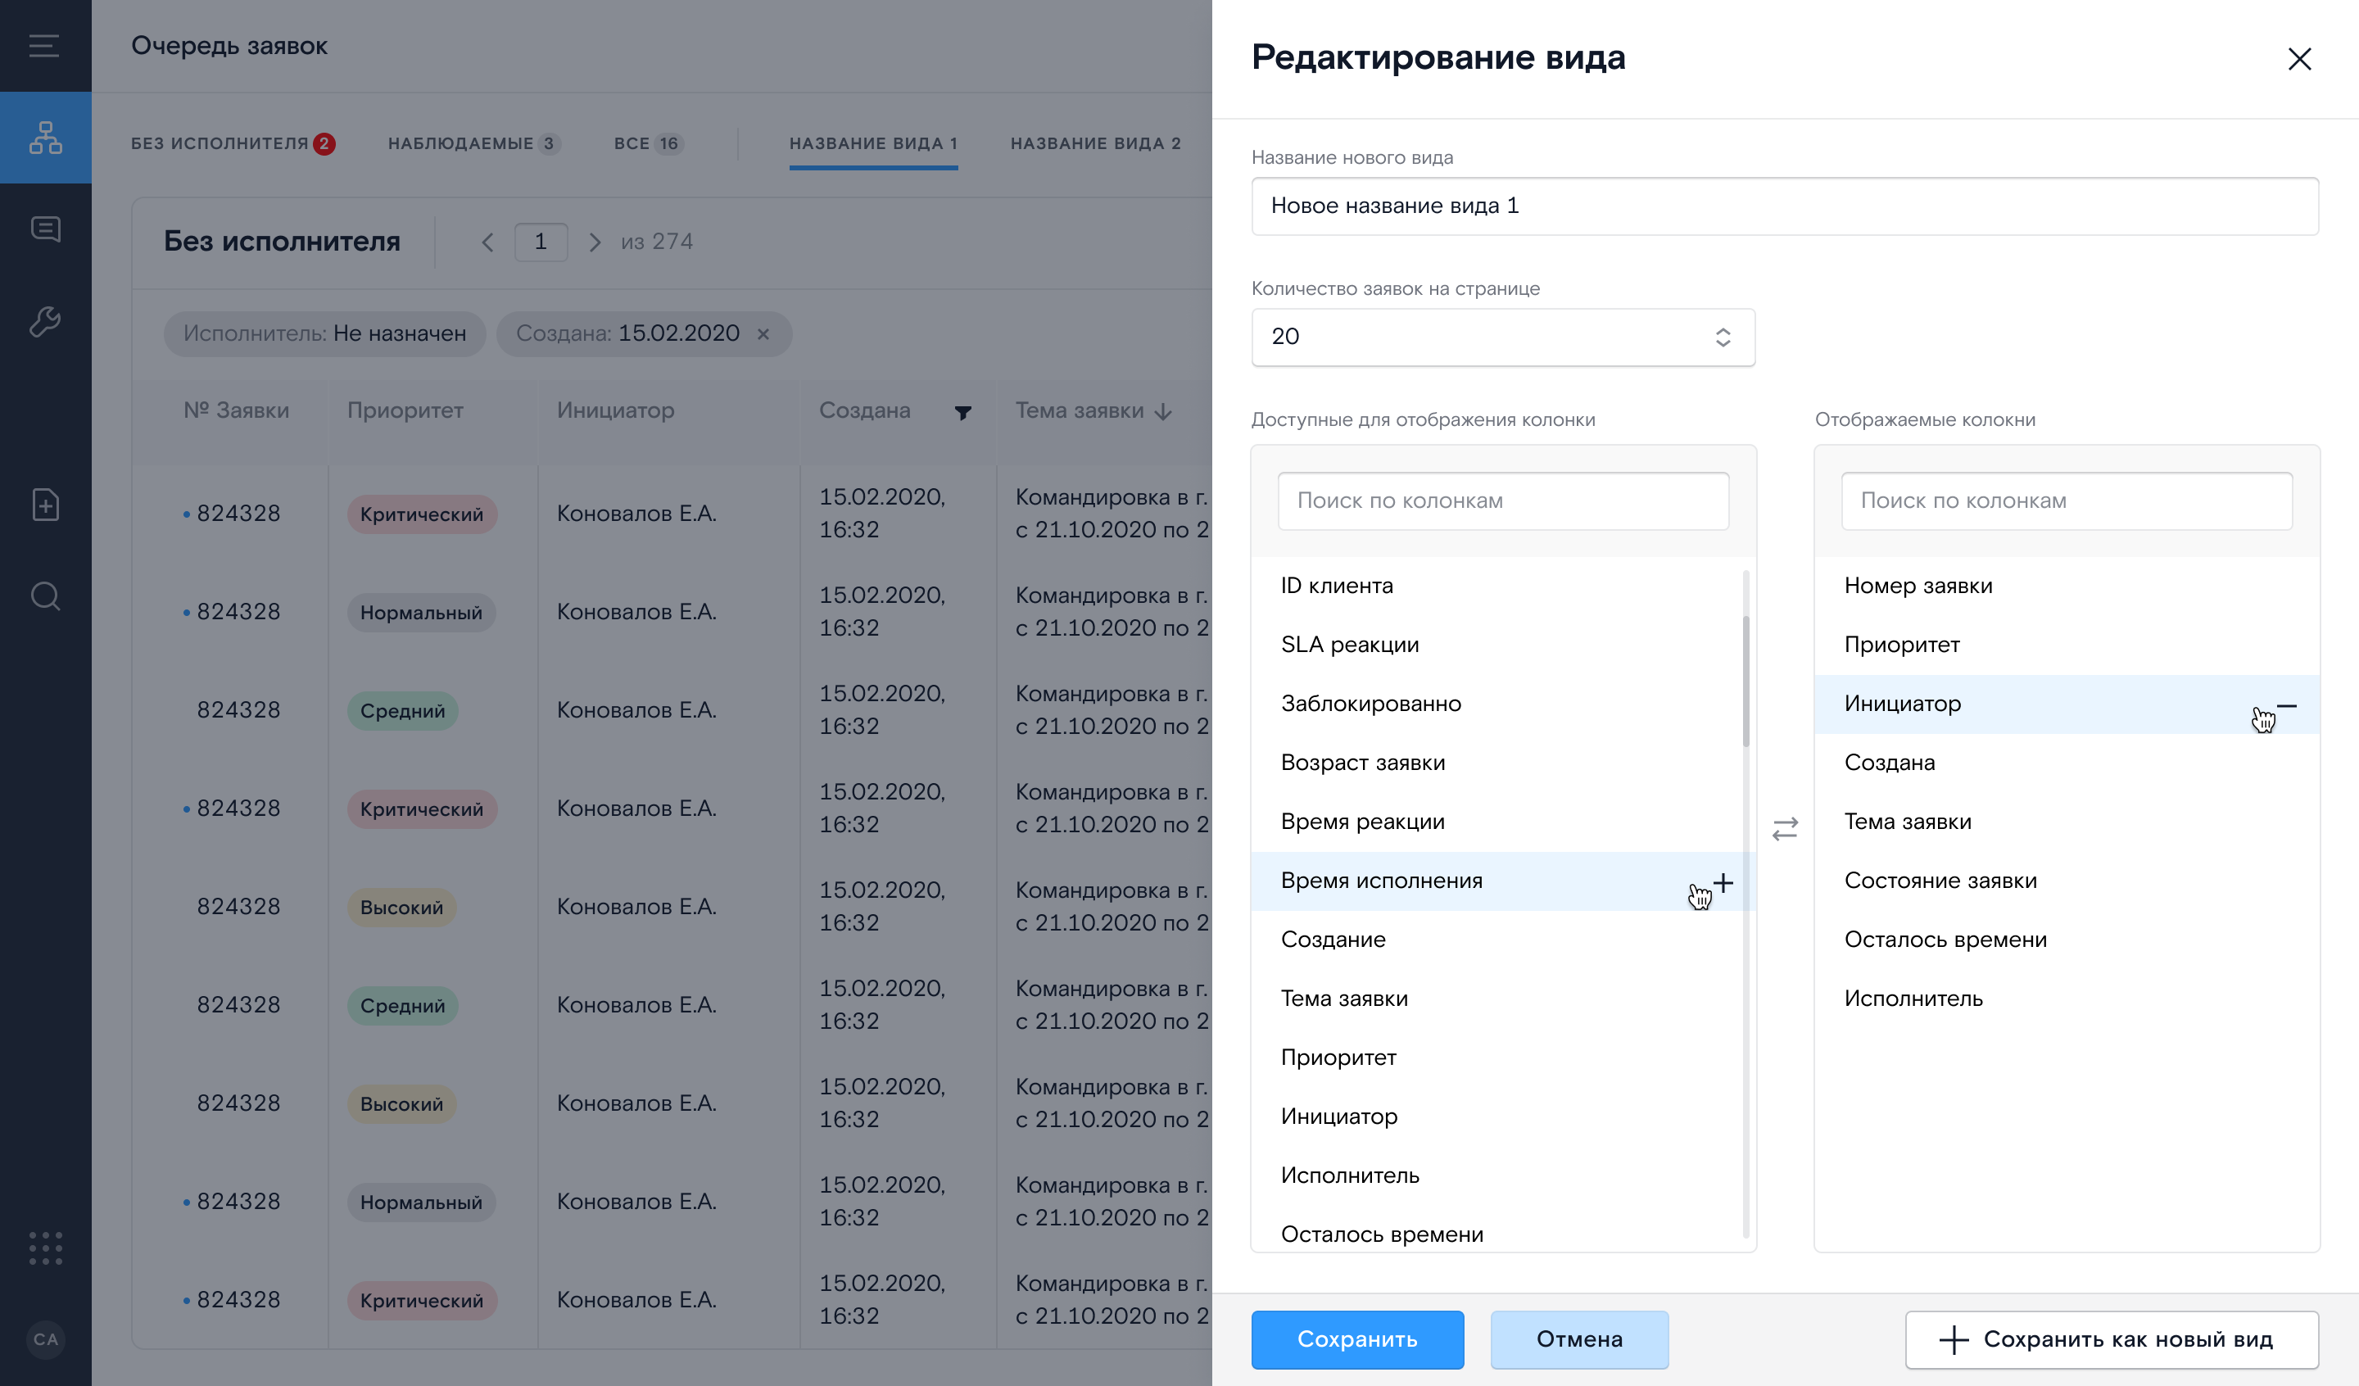Remove the Создана 15.02.2020 filter chip

tap(763, 334)
